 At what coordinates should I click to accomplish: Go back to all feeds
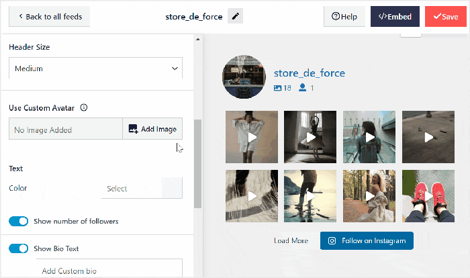50,17
